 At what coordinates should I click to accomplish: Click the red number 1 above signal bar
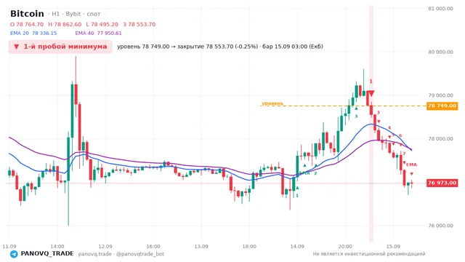tap(371, 82)
